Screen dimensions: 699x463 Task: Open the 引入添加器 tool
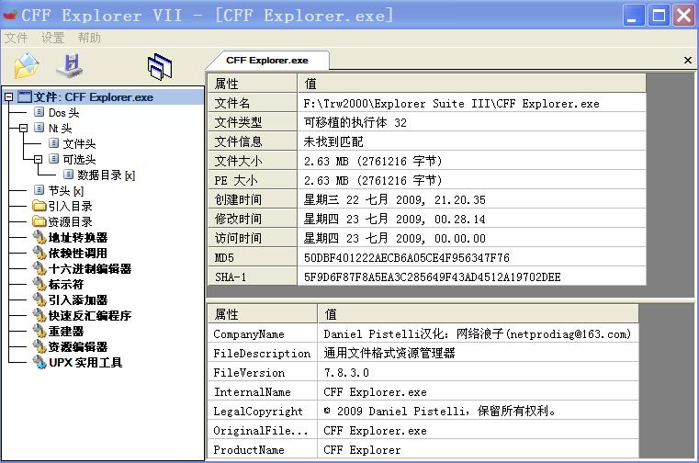tap(78, 299)
